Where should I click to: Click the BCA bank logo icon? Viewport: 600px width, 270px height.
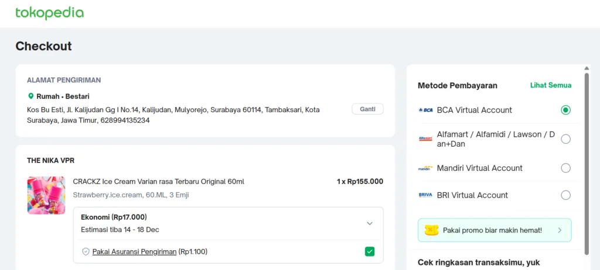tap(425, 110)
